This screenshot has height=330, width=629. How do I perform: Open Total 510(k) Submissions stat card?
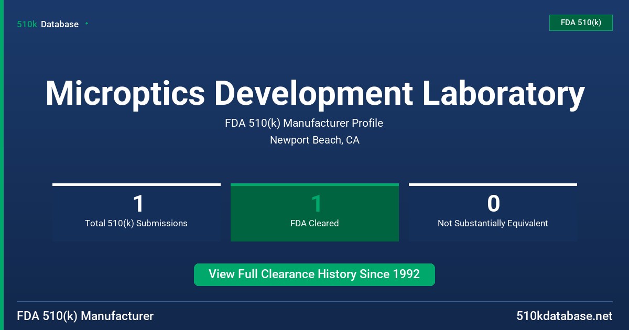(136, 212)
